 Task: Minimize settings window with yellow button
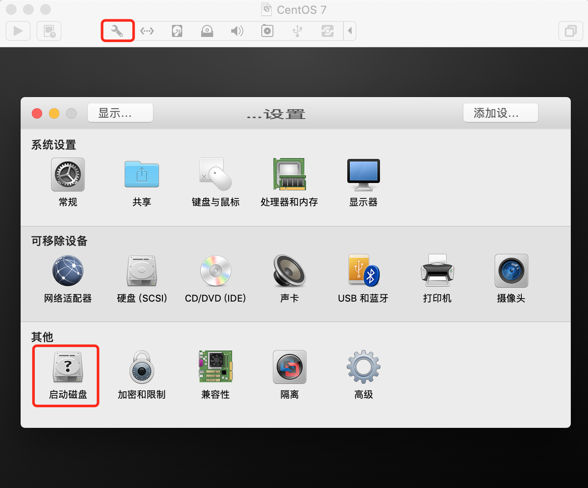click(x=54, y=113)
